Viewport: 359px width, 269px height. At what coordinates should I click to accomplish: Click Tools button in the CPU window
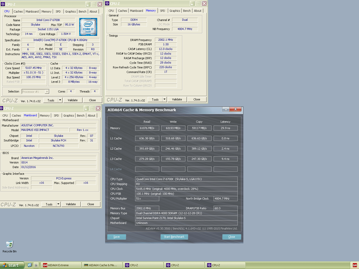point(51,100)
